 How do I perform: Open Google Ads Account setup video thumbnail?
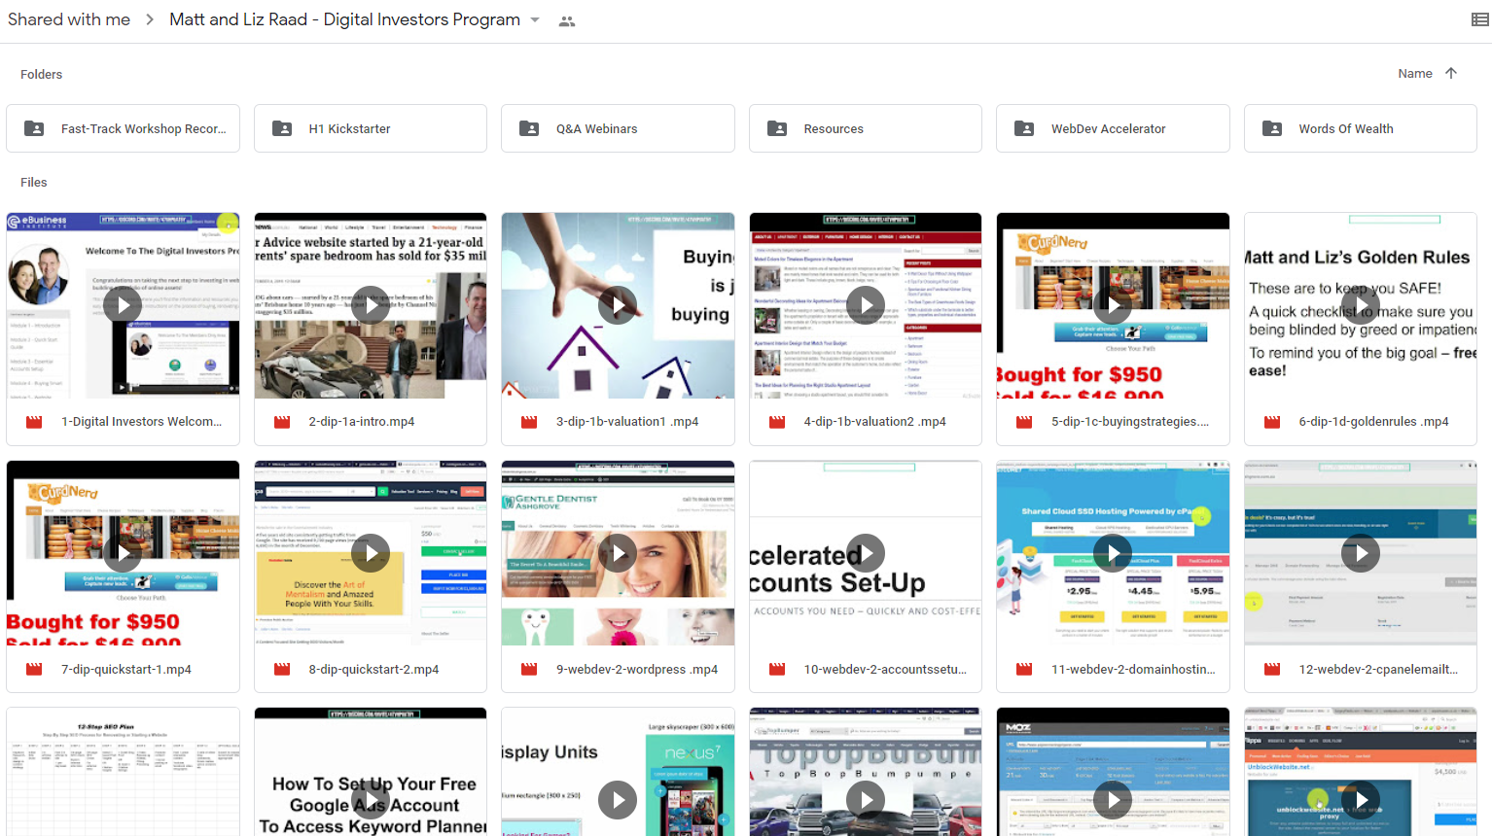click(x=371, y=772)
